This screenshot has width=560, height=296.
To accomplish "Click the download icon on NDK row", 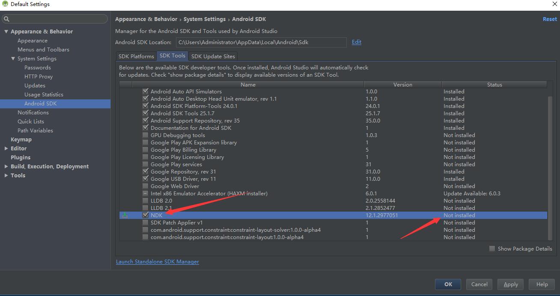I will click(125, 215).
